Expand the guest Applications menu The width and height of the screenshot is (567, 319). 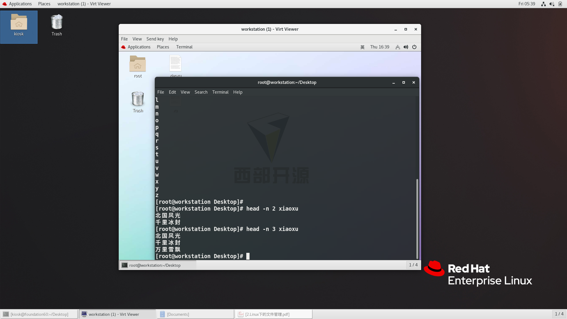139,47
